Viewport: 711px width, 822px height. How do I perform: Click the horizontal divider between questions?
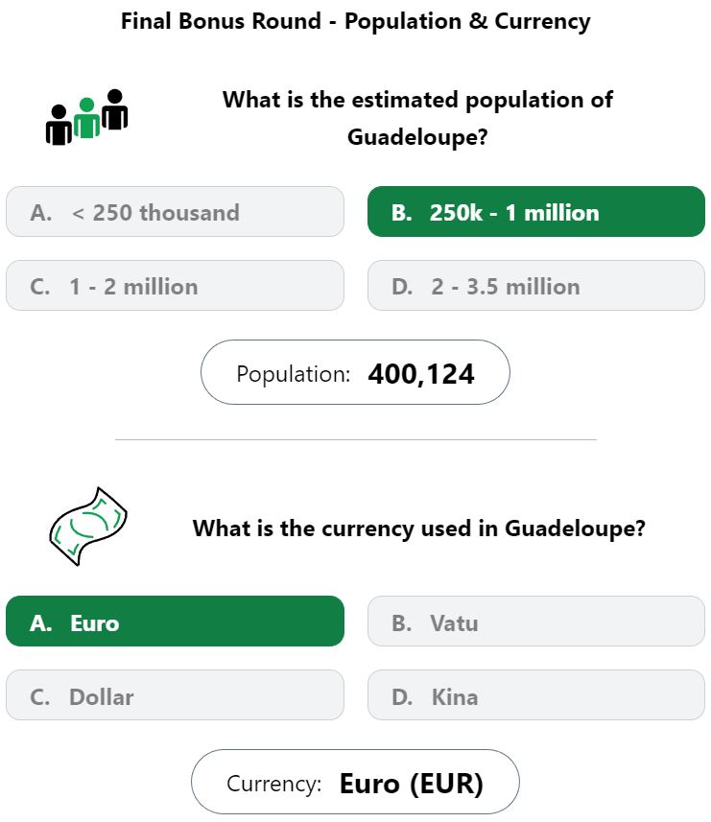point(355,439)
